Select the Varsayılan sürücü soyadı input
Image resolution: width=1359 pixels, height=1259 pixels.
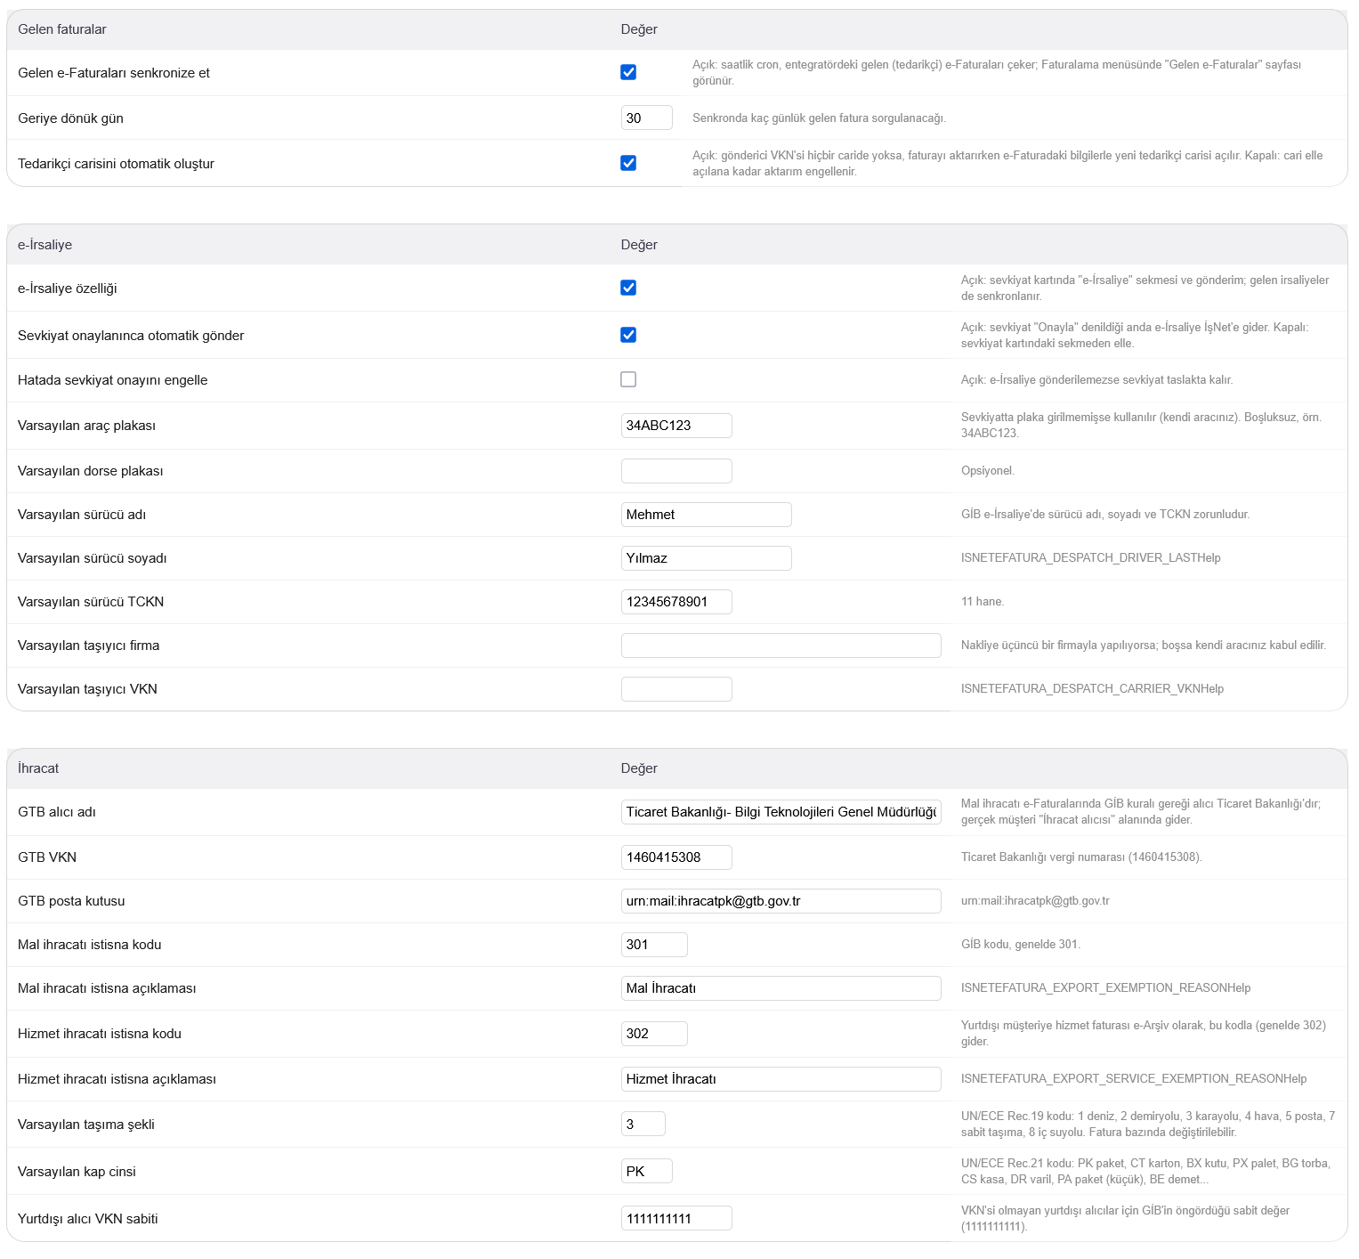point(706,558)
